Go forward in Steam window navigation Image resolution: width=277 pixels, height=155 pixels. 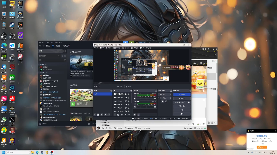(44, 45)
